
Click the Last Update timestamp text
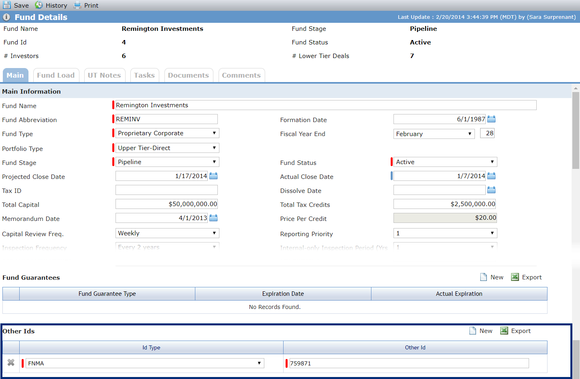tap(487, 17)
